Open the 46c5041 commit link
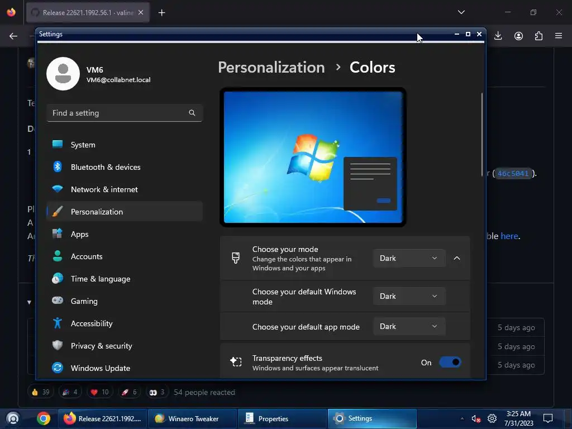Viewport: 572px width, 429px height. click(x=513, y=173)
